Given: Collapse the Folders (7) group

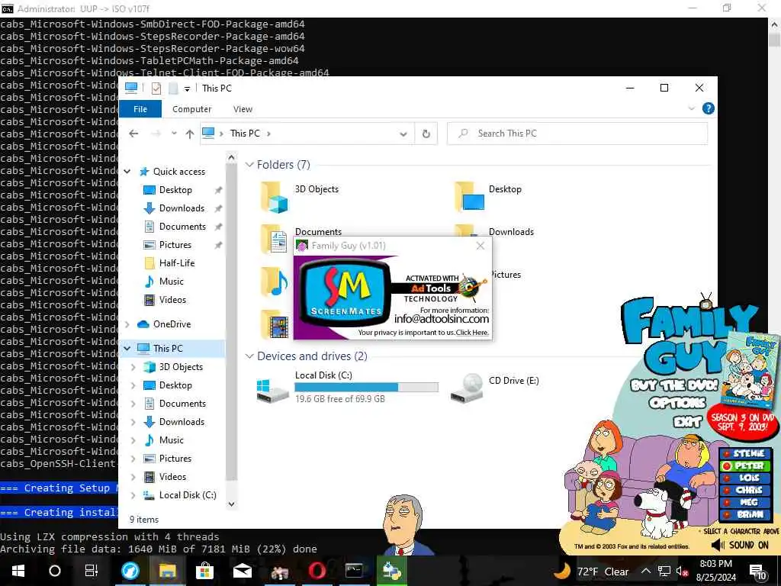Looking at the screenshot, I should coord(249,165).
